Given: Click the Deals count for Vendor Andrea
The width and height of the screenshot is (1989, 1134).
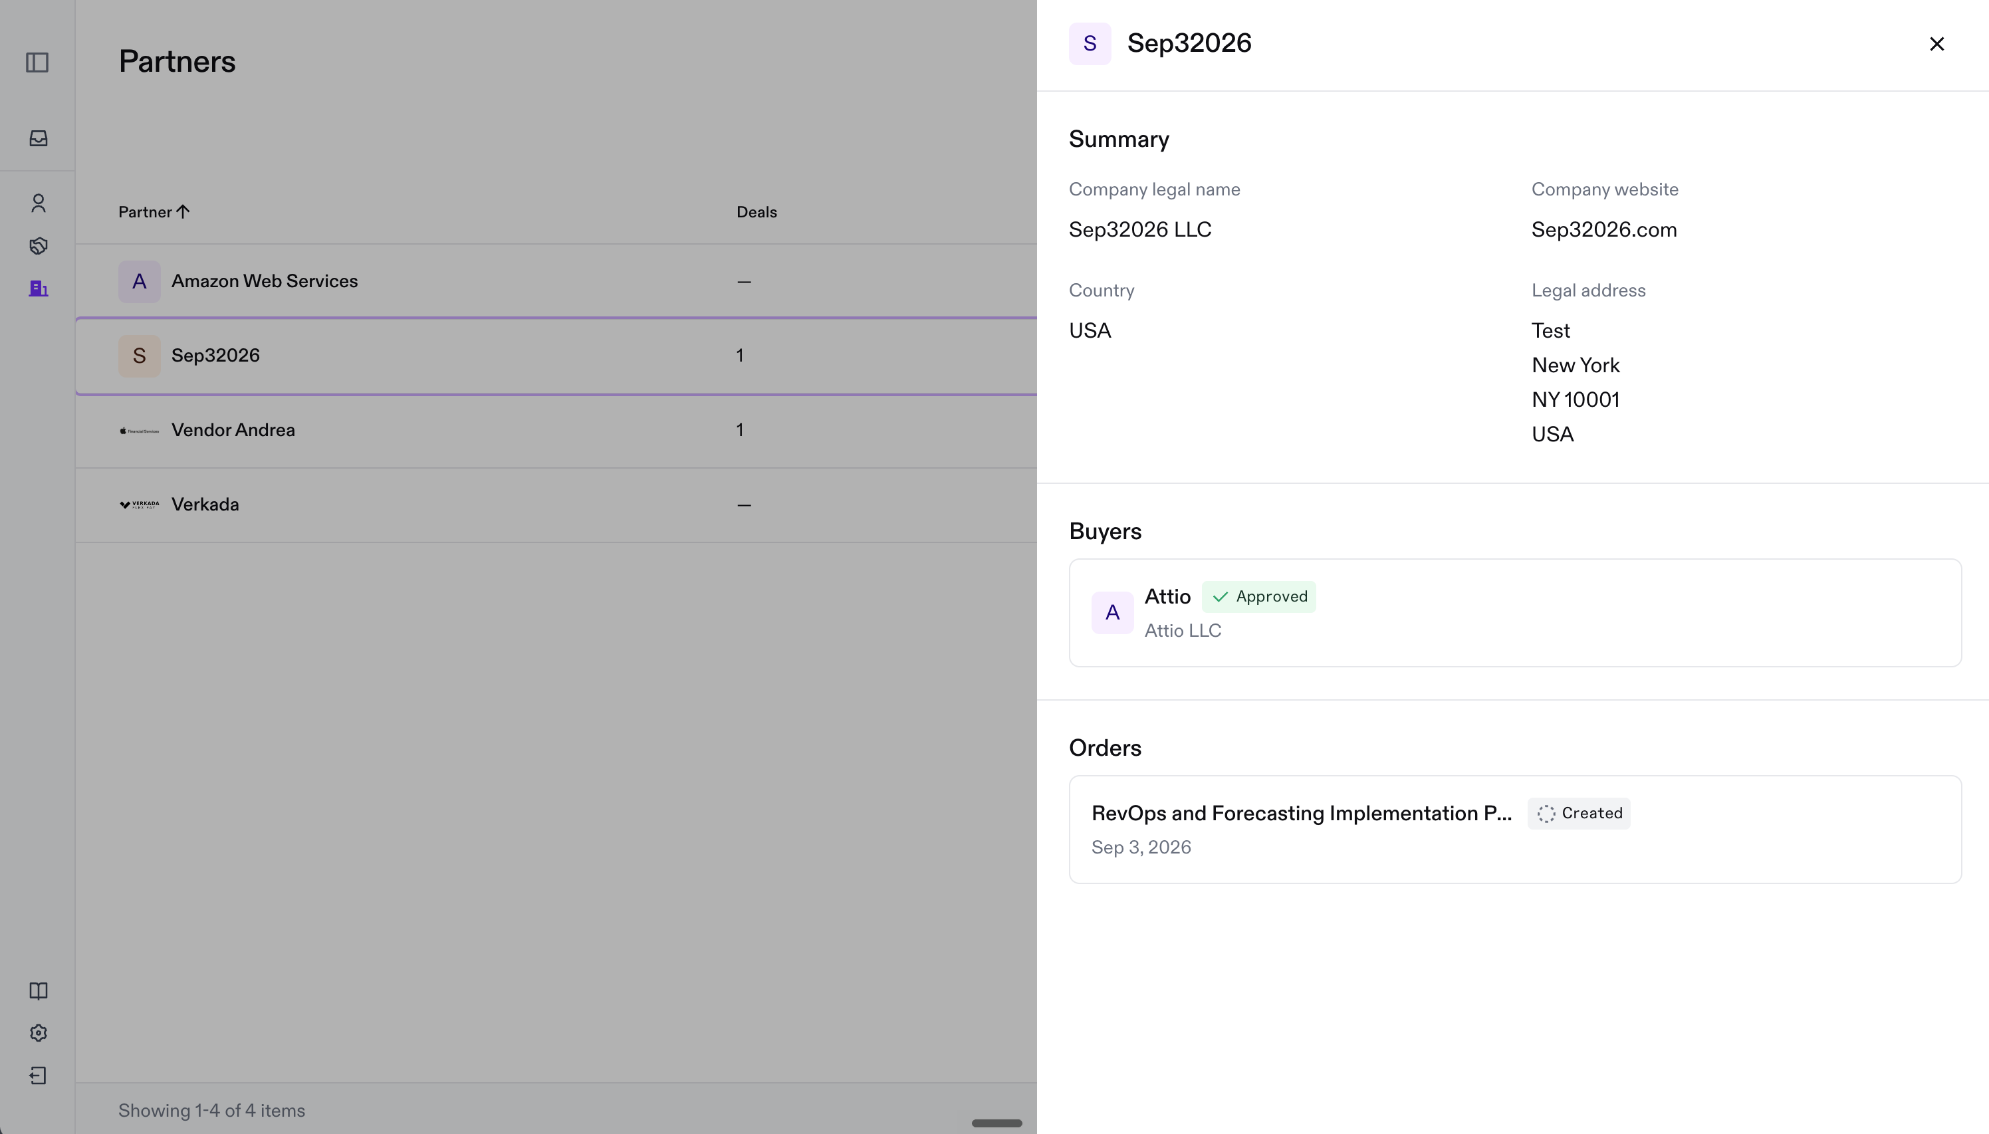Looking at the screenshot, I should [740, 430].
